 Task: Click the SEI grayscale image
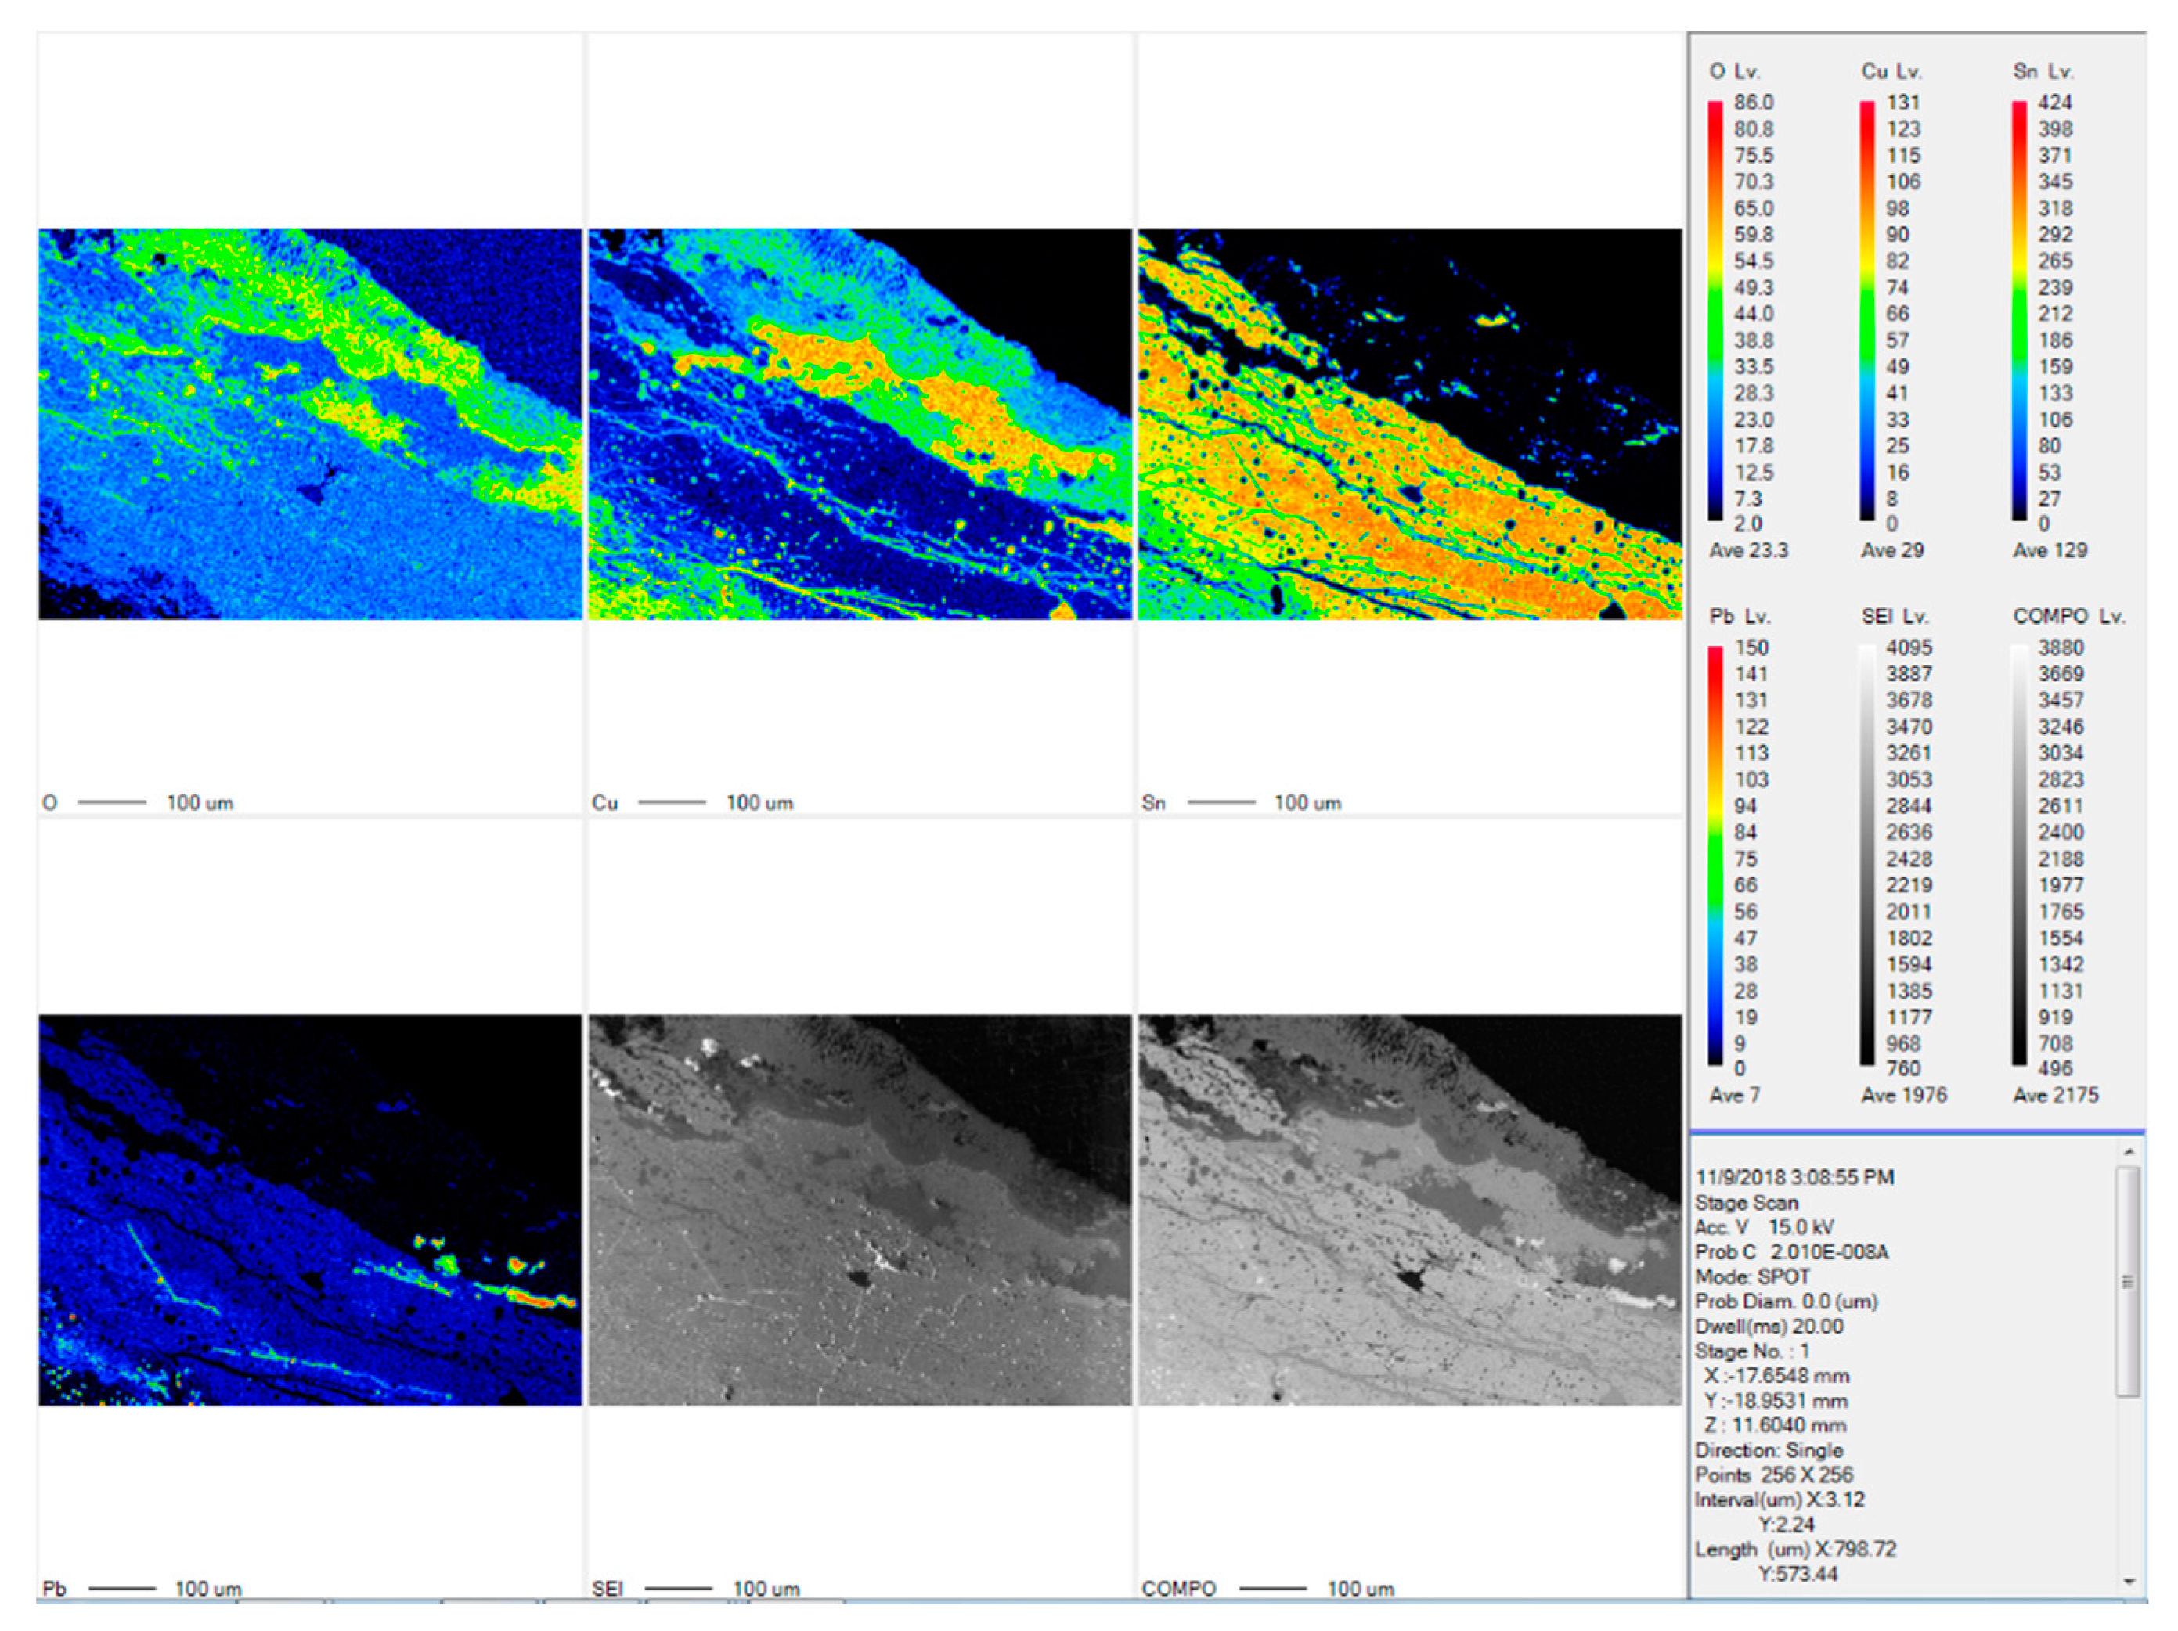coord(860,1208)
